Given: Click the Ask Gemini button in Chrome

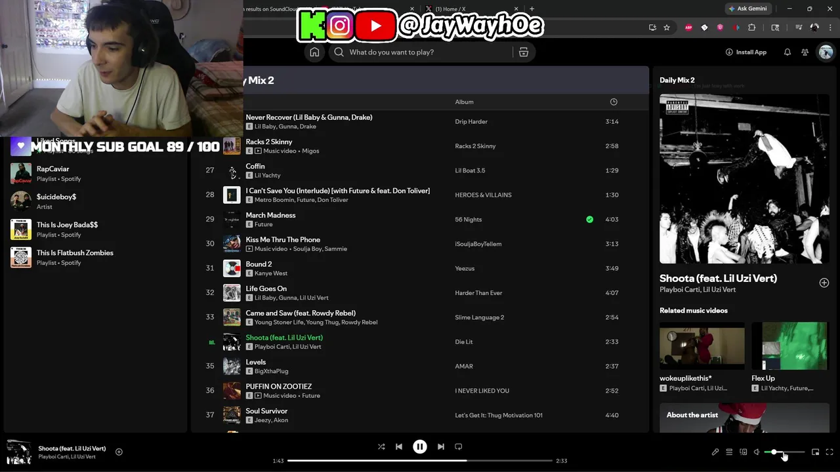Looking at the screenshot, I should pyautogui.click(x=747, y=9).
